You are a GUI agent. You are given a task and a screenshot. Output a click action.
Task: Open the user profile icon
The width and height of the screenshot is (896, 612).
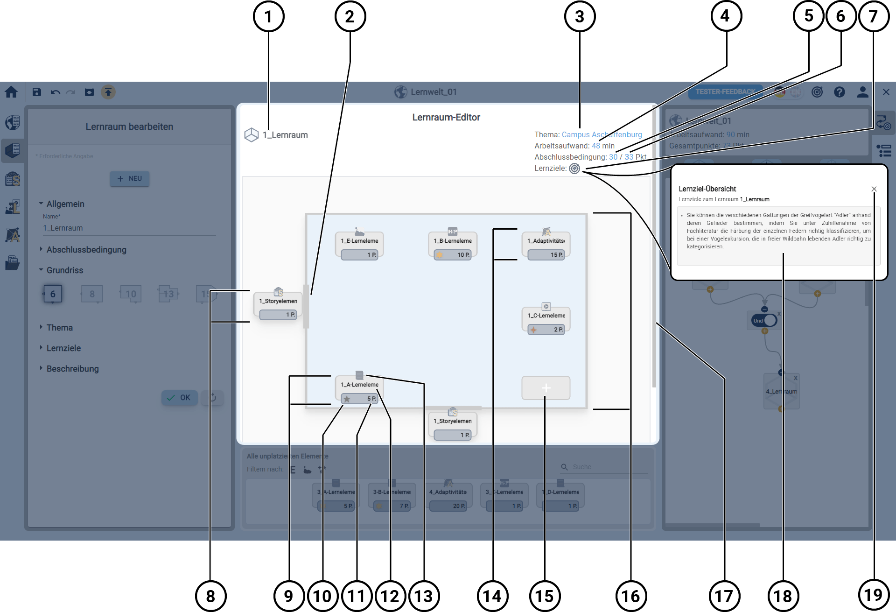pos(863,92)
